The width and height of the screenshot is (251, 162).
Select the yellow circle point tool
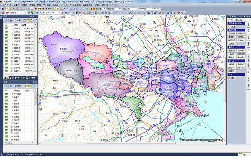pos(54,9)
